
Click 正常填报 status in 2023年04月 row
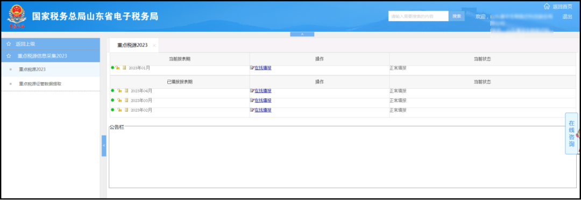pos(398,91)
